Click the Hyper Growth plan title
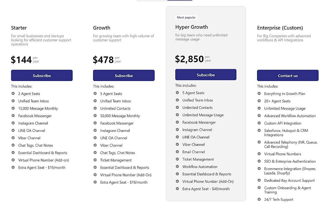The image size is (327, 210). coord(192,27)
